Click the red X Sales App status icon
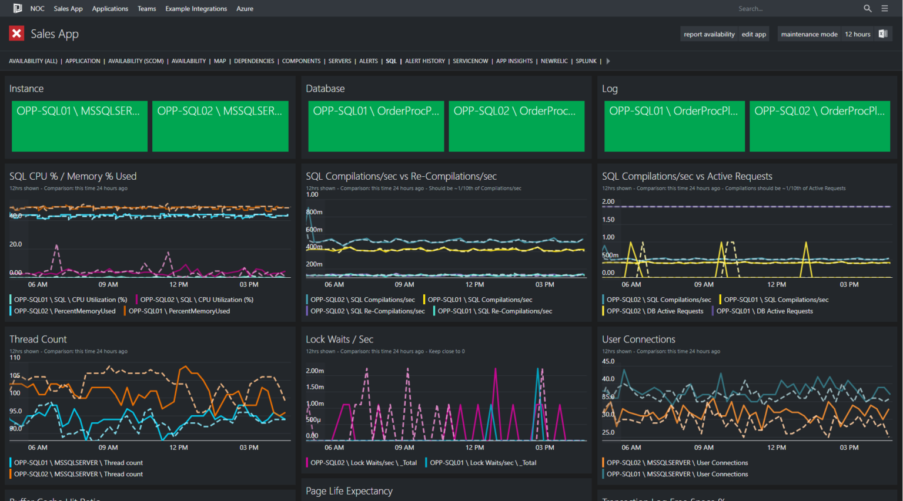 16,33
